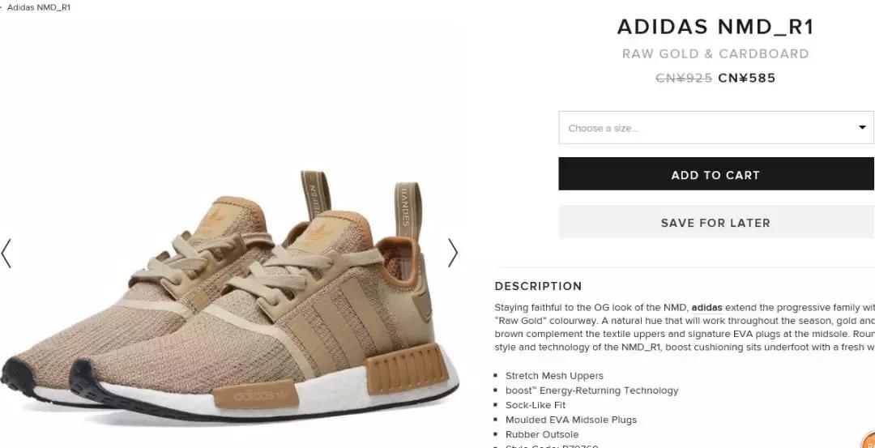
Task: Select the ADIDAS NMD_R1 product title
Action: click(x=715, y=27)
